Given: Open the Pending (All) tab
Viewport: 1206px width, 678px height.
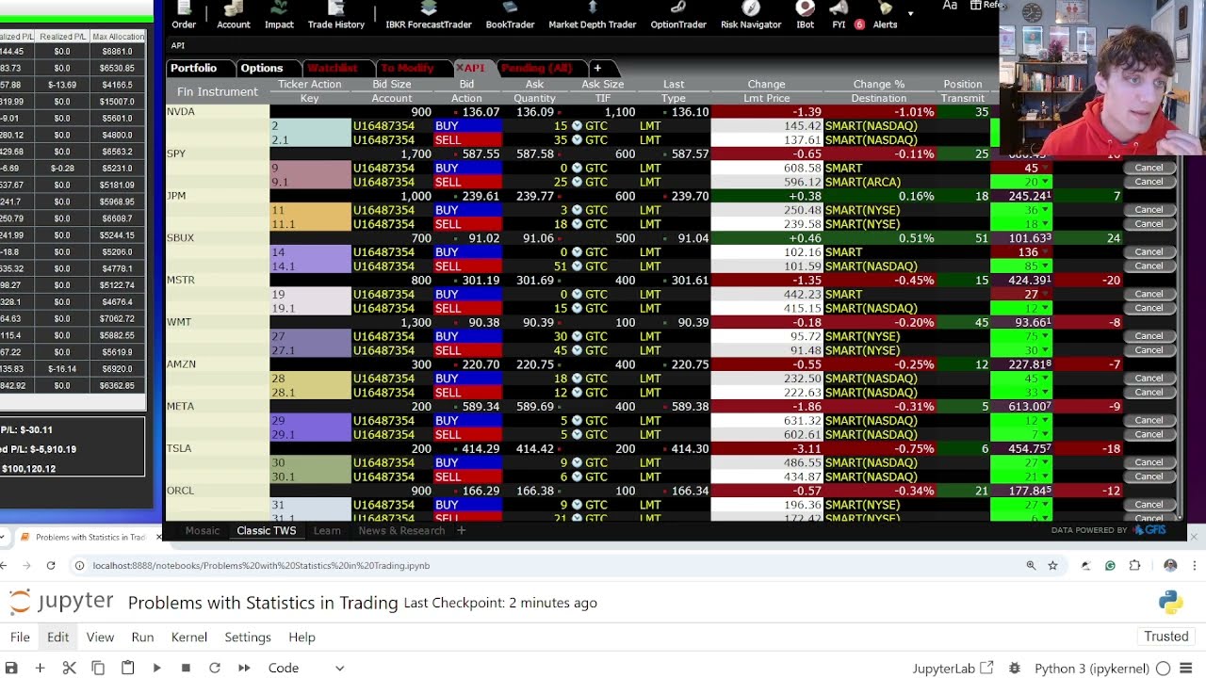Looking at the screenshot, I should coord(536,68).
